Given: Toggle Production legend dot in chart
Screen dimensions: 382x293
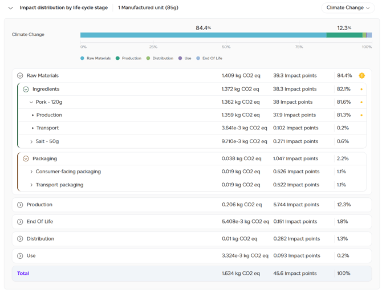Looking at the screenshot, I should point(117,58).
